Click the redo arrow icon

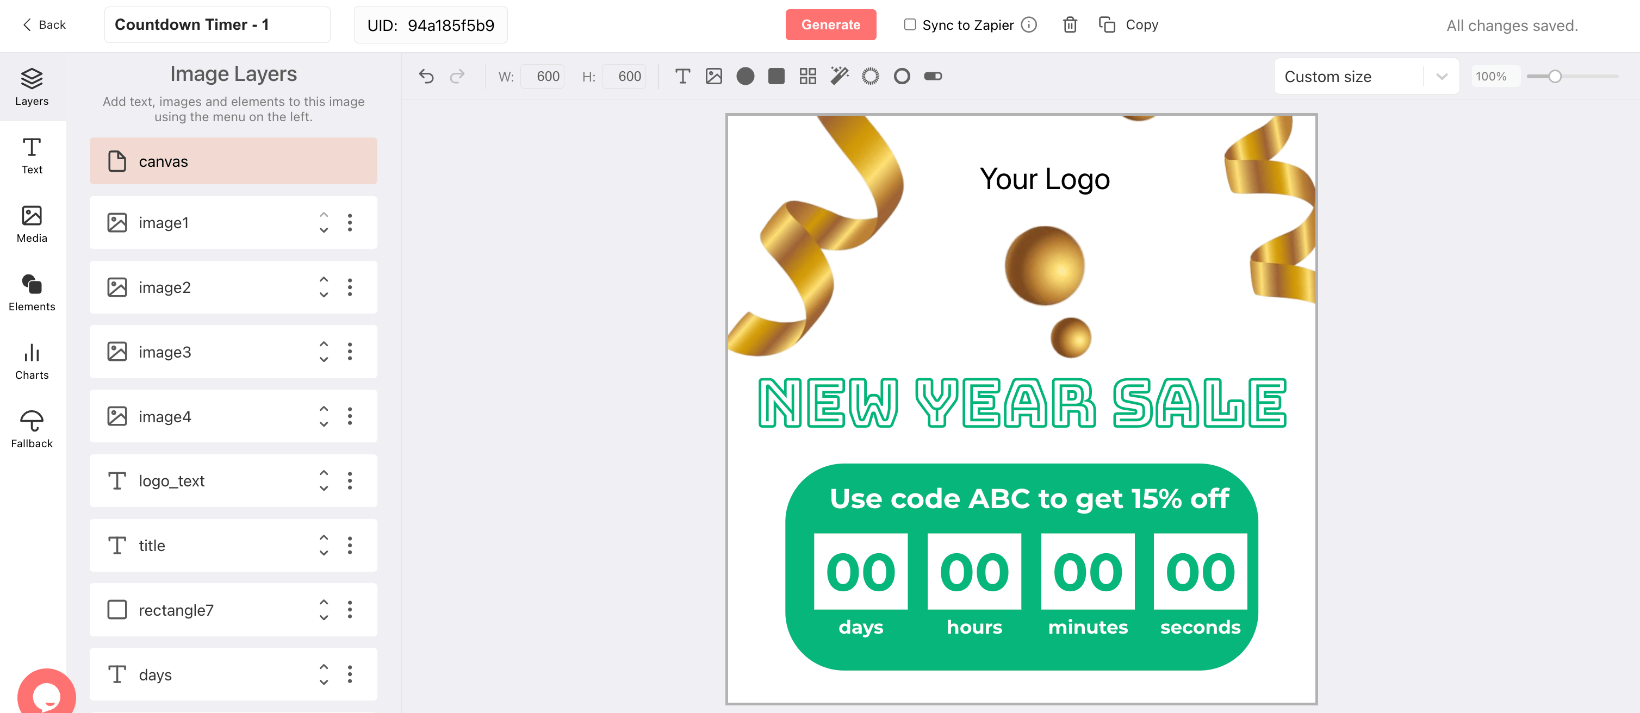457,77
